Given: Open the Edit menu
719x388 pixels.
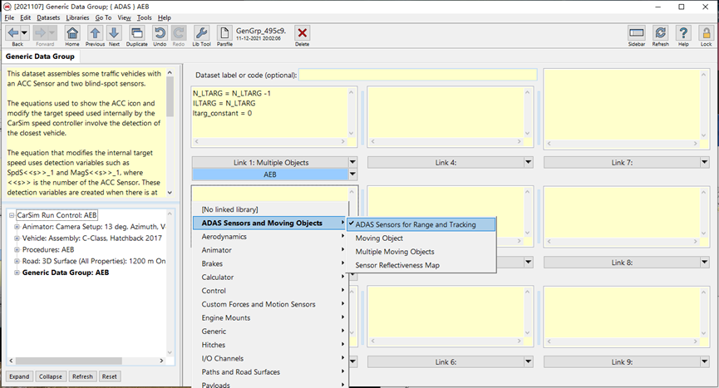Looking at the screenshot, I should click(x=25, y=17).
